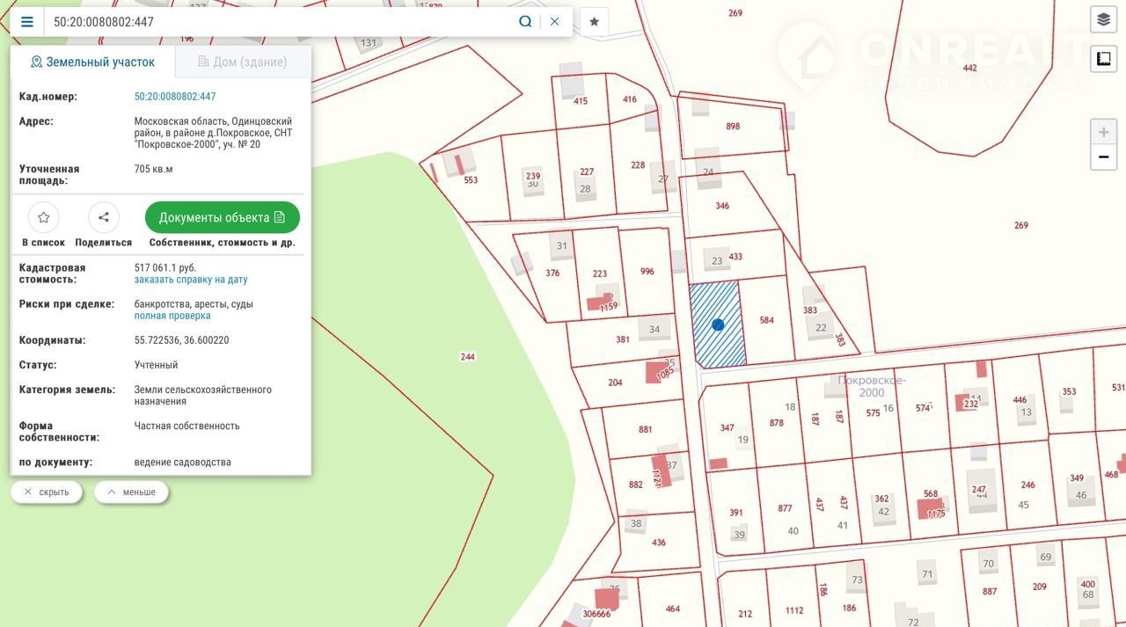Click green Документы объекта button
This screenshot has height=627, width=1126.
point(222,217)
